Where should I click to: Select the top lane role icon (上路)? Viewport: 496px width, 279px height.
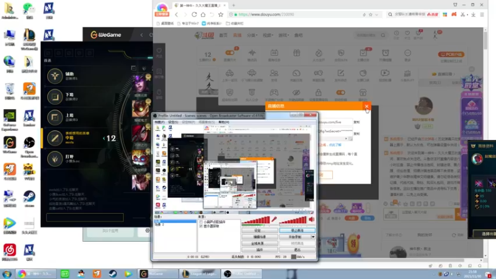coord(55,118)
